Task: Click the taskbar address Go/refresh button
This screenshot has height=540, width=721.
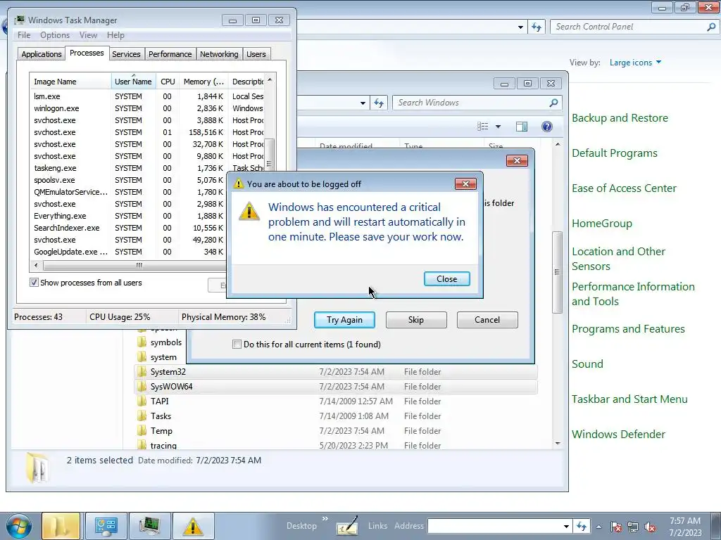Action: 581,526
